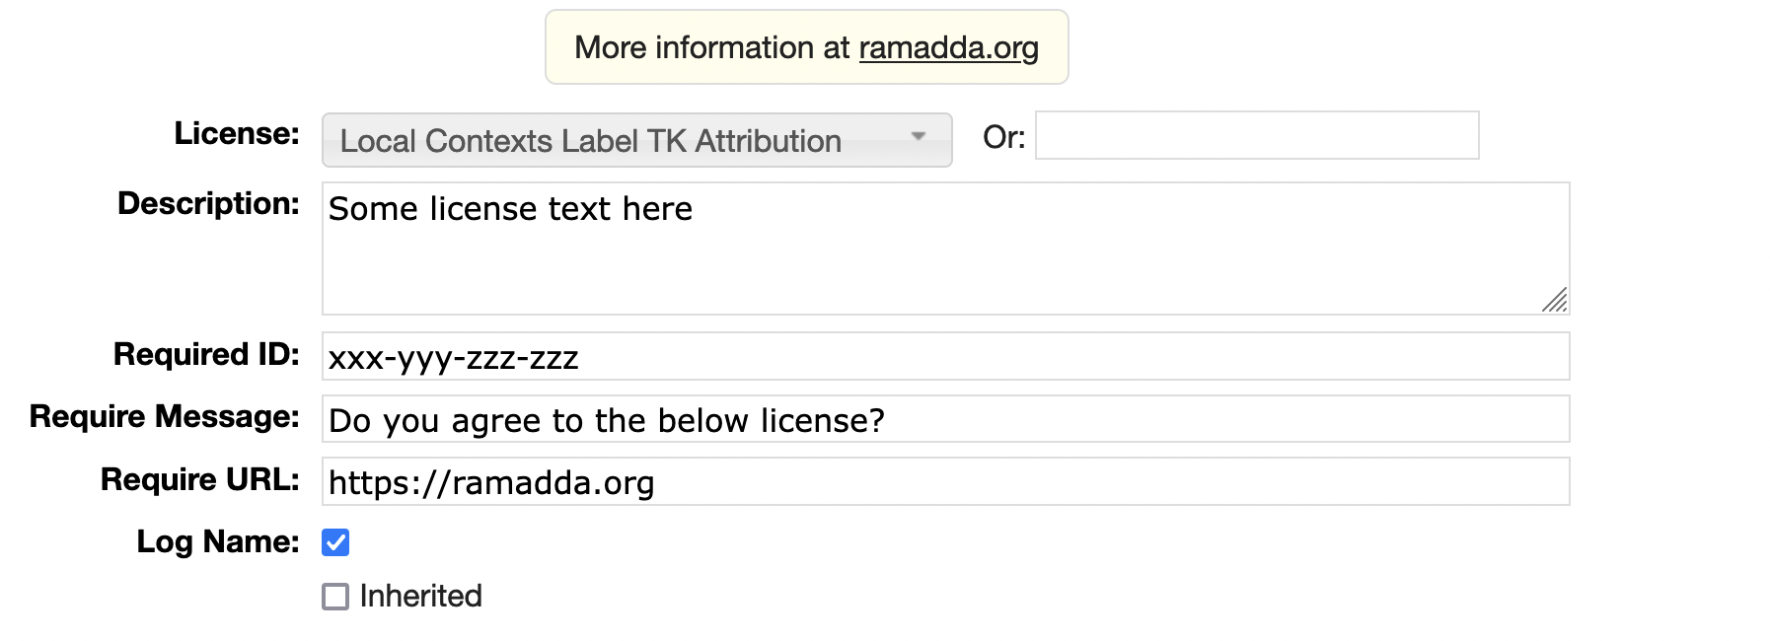Click the License: field label
This screenshot has height=641, width=1770.
(x=237, y=134)
